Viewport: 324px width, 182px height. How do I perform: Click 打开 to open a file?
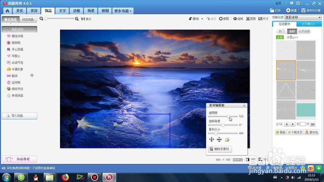275,10
